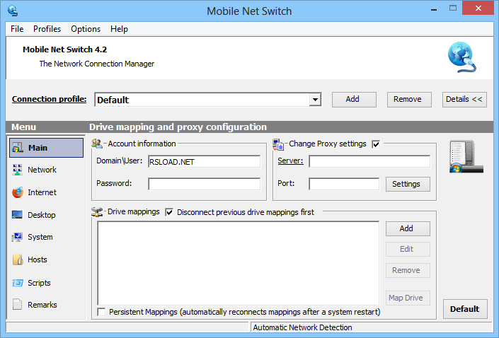Viewport: 499px width, 338px height.
Task: Open proxy Settings button
Action: 408,184
